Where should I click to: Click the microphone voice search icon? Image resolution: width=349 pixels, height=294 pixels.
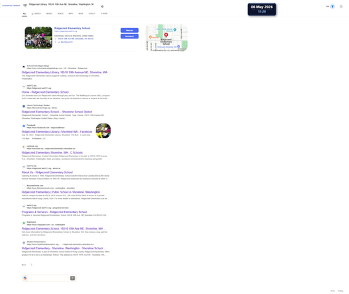point(102,6)
